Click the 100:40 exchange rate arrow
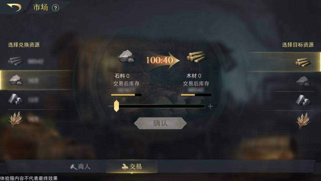The height and width of the screenshot is (181, 321). pyautogui.click(x=162, y=60)
